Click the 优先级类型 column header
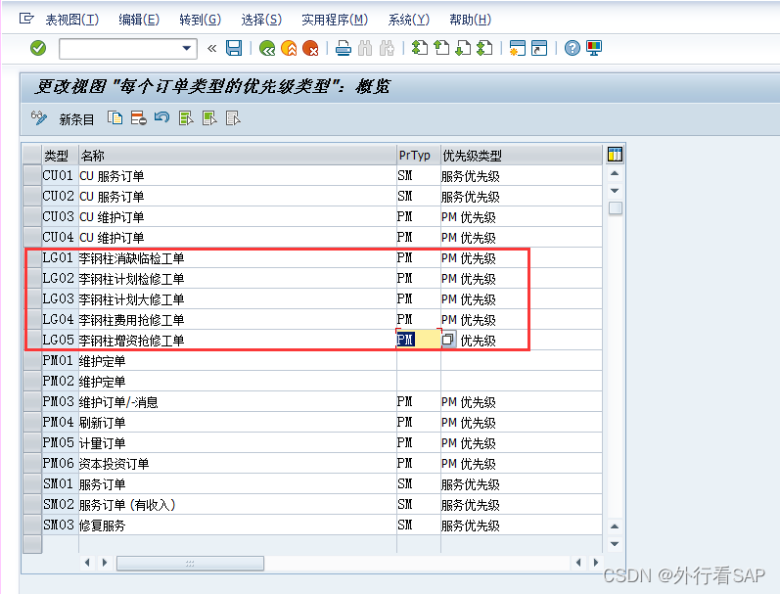The height and width of the screenshot is (594, 780). 522,156
